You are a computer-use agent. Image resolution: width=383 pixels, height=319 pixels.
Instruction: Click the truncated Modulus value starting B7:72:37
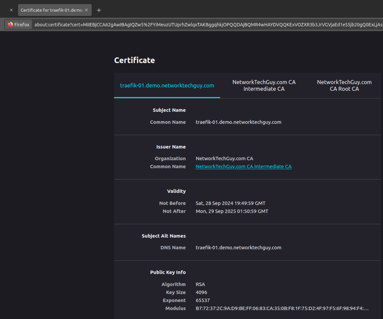282,308
